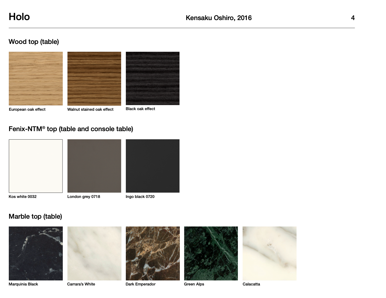The width and height of the screenshot is (386, 298).
Task: Click the Kensaku Oshiro, 2016 text
Action: [x=219, y=18]
